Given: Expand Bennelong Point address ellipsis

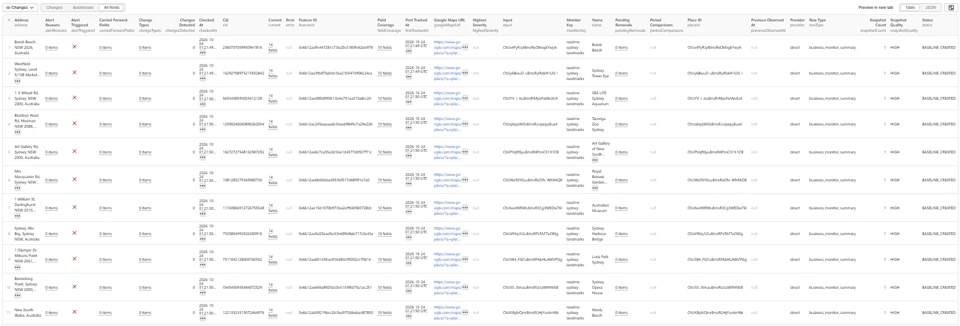Looking at the screenshot, I should [18, 295].
